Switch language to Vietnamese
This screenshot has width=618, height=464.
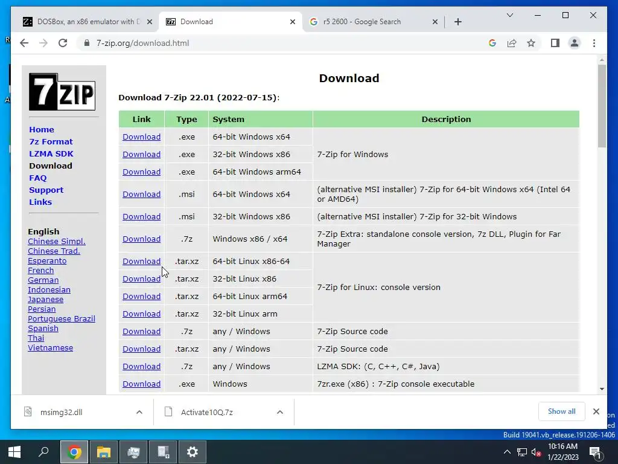point(50,347)
